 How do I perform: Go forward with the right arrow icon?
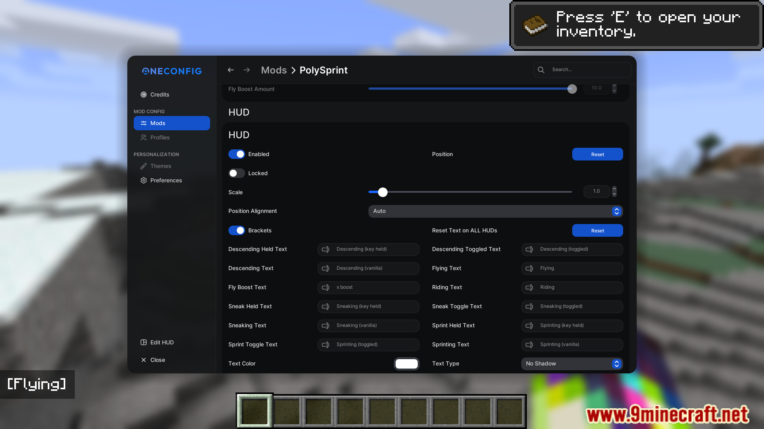click(247, 70)
